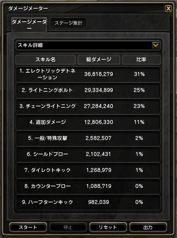
Task: Sort by 比率 column header
Action: [141, 59]
